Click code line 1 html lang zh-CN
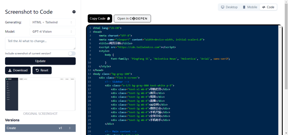Image resolution: width=288 pixels, height=135 pixels. (x=107, y=28)
